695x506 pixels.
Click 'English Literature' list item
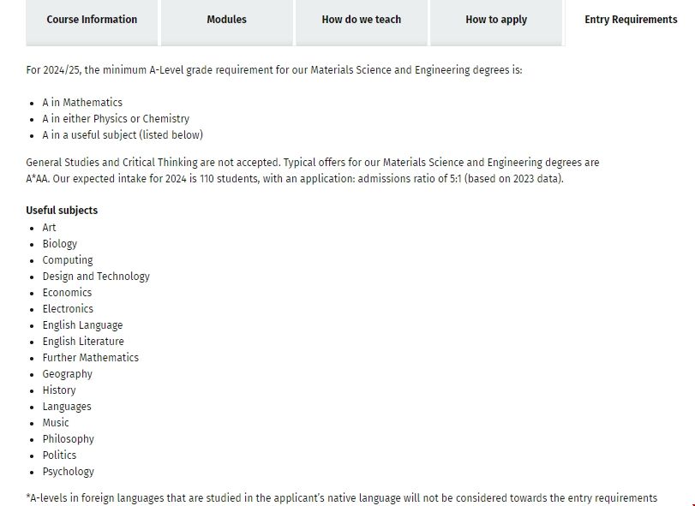coord(83,342)
